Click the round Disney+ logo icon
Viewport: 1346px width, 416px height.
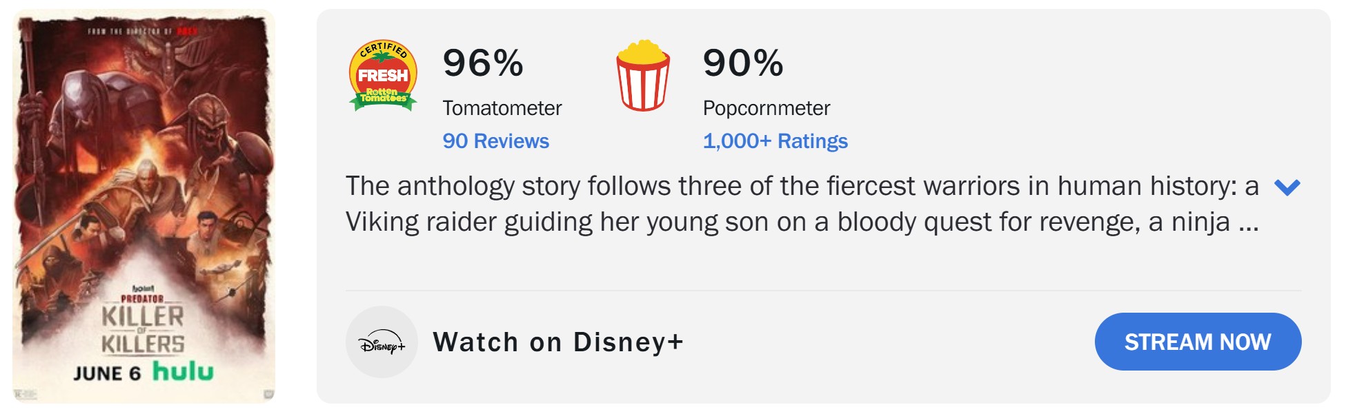coord(382,342)
